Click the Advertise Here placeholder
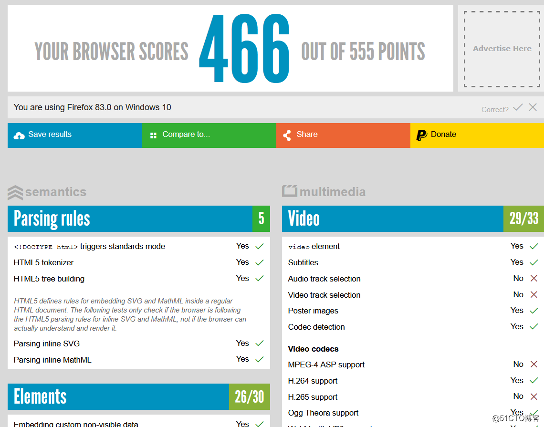The width and height of the screenshot is (544, 427). point(502,48)
